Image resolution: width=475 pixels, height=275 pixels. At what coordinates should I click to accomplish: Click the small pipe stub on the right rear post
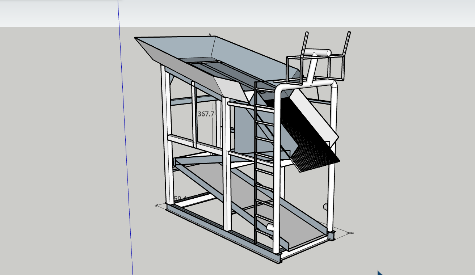(x=325, y=207)
